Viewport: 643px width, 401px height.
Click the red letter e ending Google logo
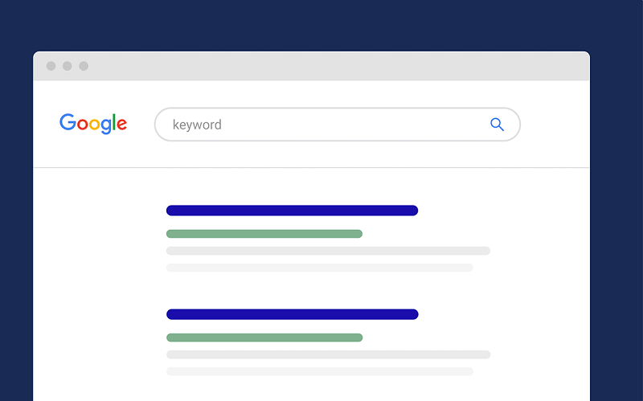coord(122,125)
